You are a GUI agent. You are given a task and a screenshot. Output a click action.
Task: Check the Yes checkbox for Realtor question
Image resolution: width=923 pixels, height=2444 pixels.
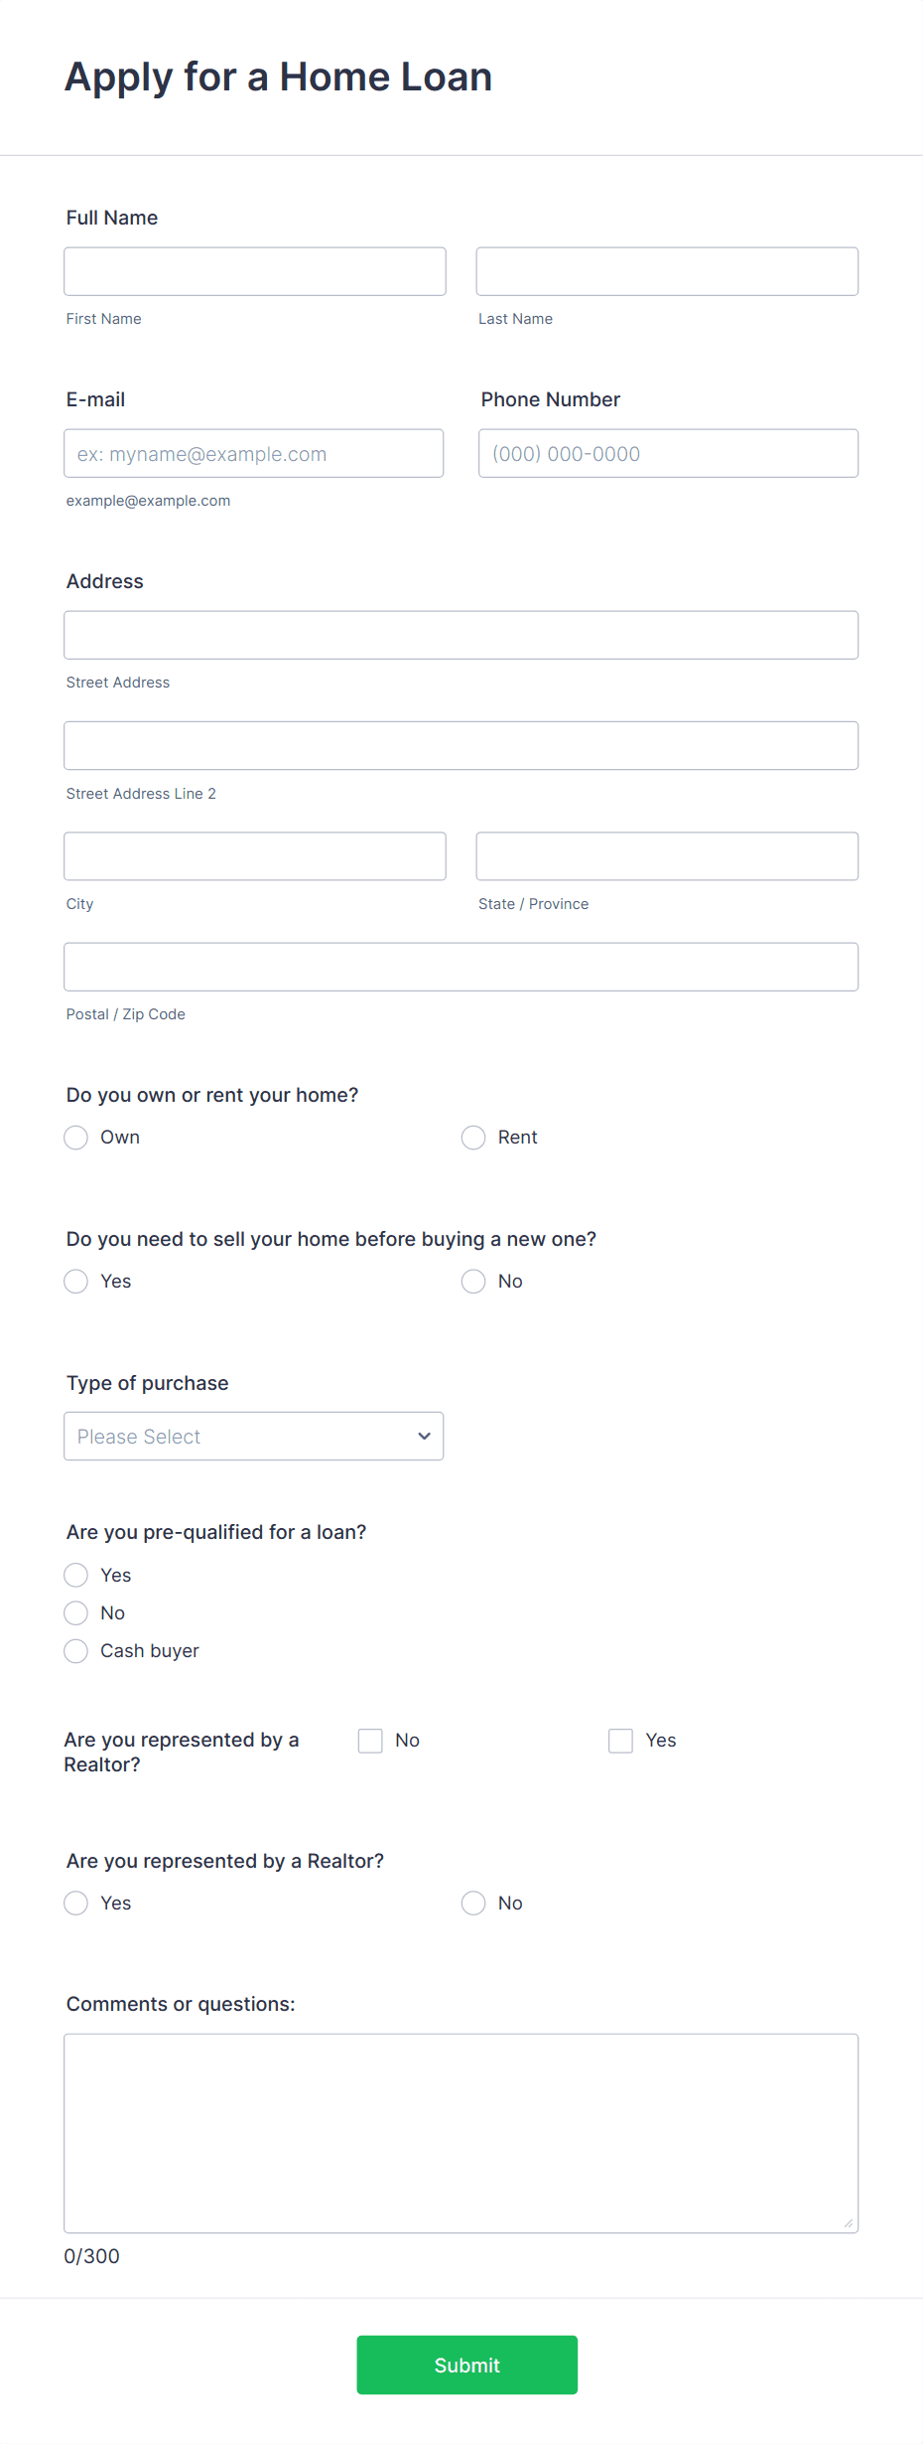pyautogui.click(x=619, y=1740)
